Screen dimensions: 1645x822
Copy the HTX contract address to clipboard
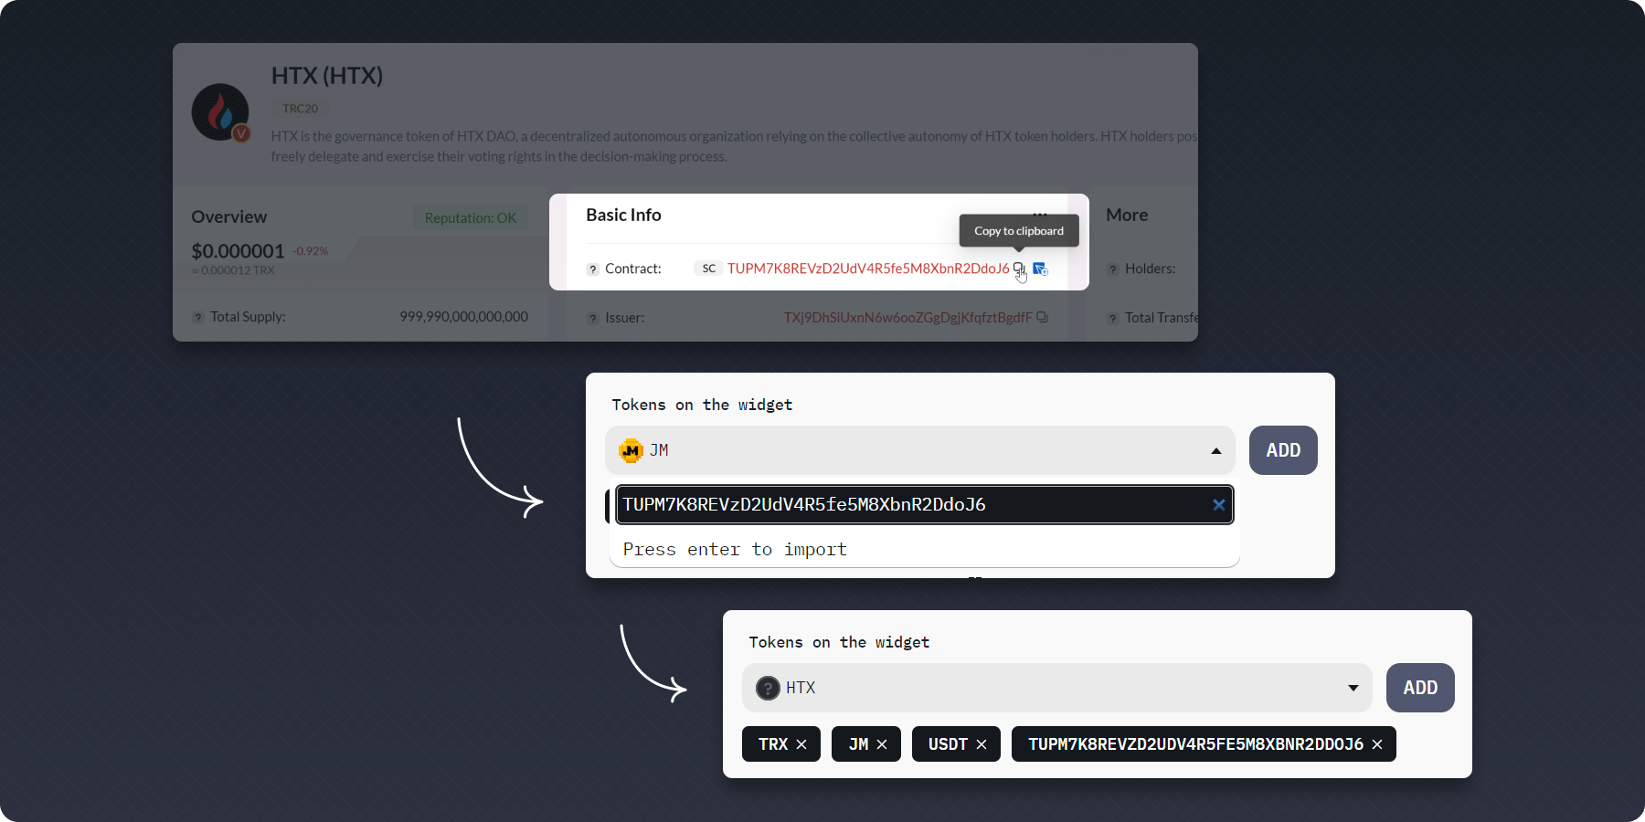pos(1018,268)
